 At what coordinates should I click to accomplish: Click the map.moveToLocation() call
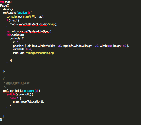click(x=29, y=102)
